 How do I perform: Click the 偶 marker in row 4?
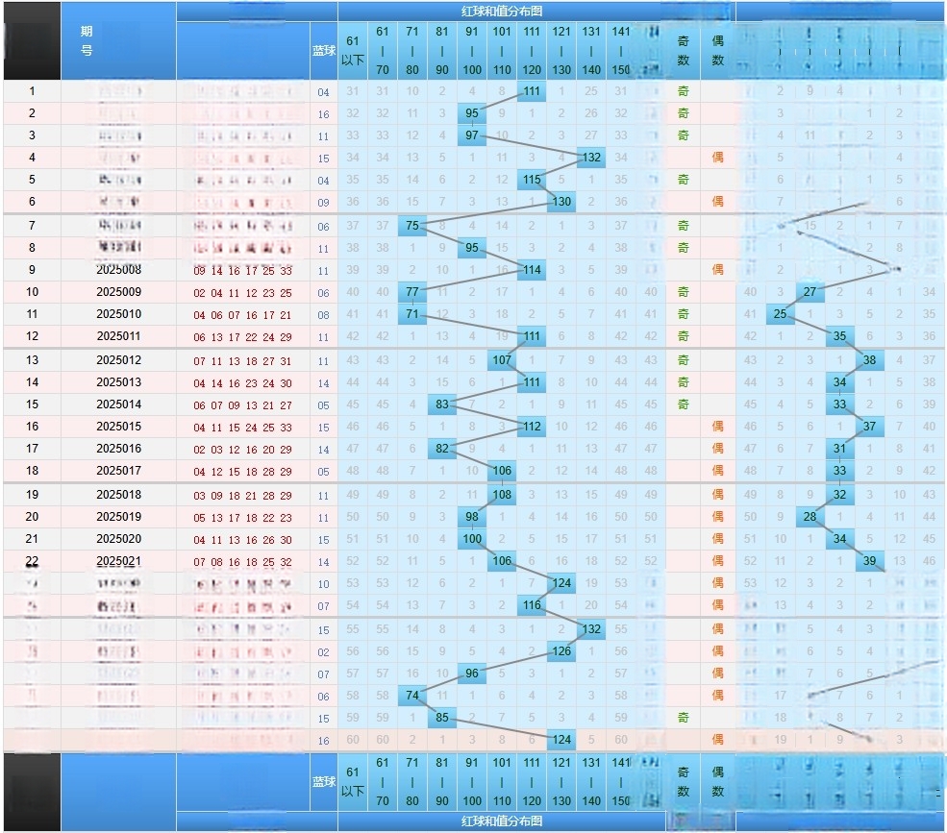[717, 158]
